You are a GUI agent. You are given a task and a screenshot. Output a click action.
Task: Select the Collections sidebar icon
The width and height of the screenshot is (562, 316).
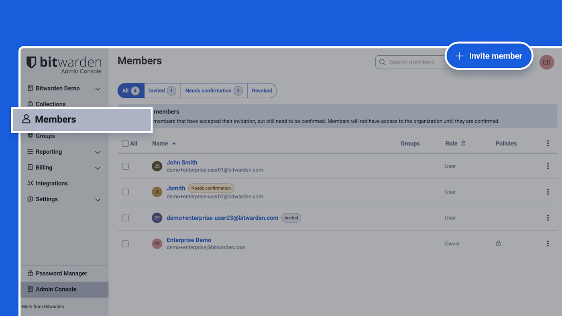pyautogui.click(x=31, y=104)
